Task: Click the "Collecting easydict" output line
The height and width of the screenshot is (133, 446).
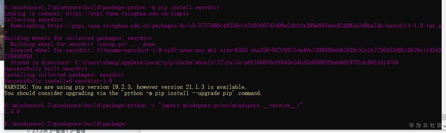Action: pos(33,20)
